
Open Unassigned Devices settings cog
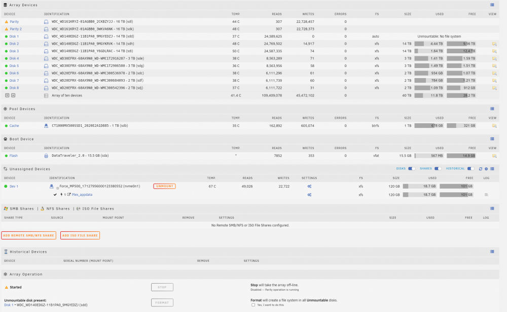[x=486, y=169]
